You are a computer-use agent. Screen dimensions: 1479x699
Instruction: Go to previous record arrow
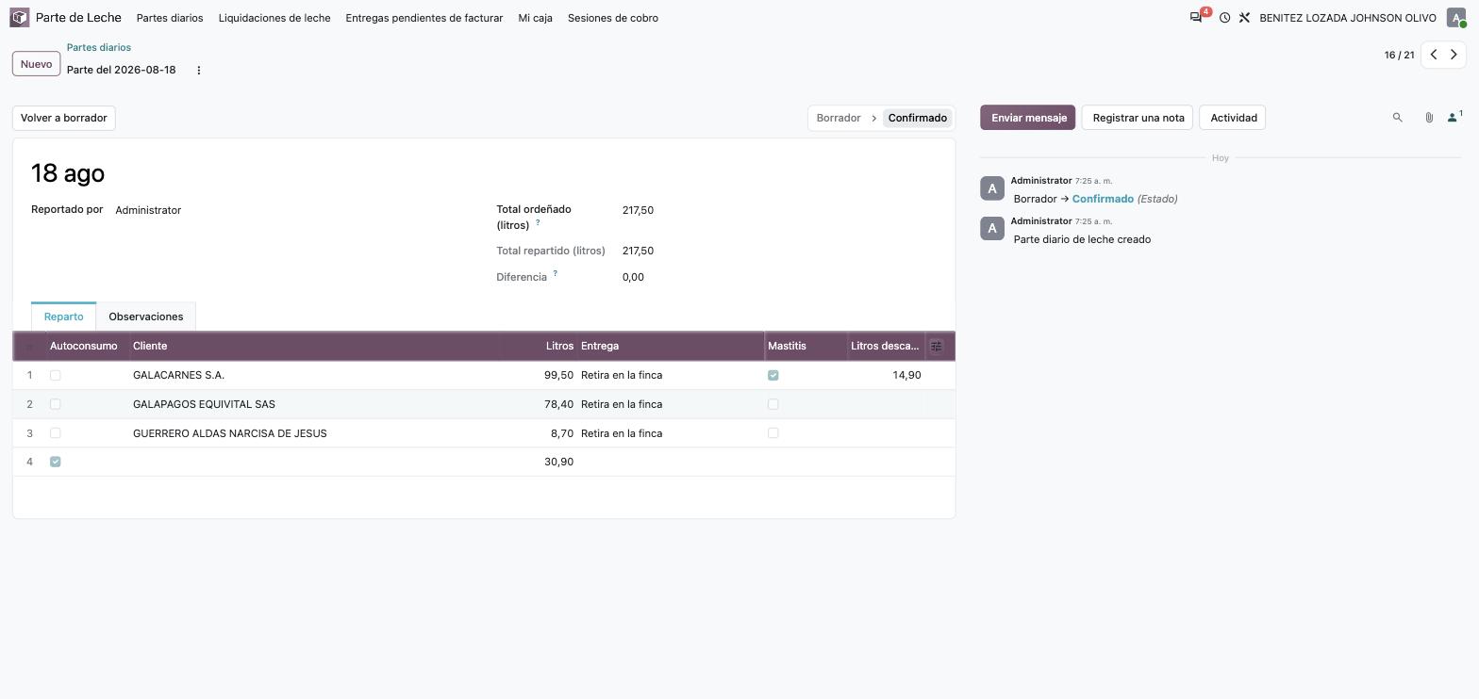point(1434,55)
